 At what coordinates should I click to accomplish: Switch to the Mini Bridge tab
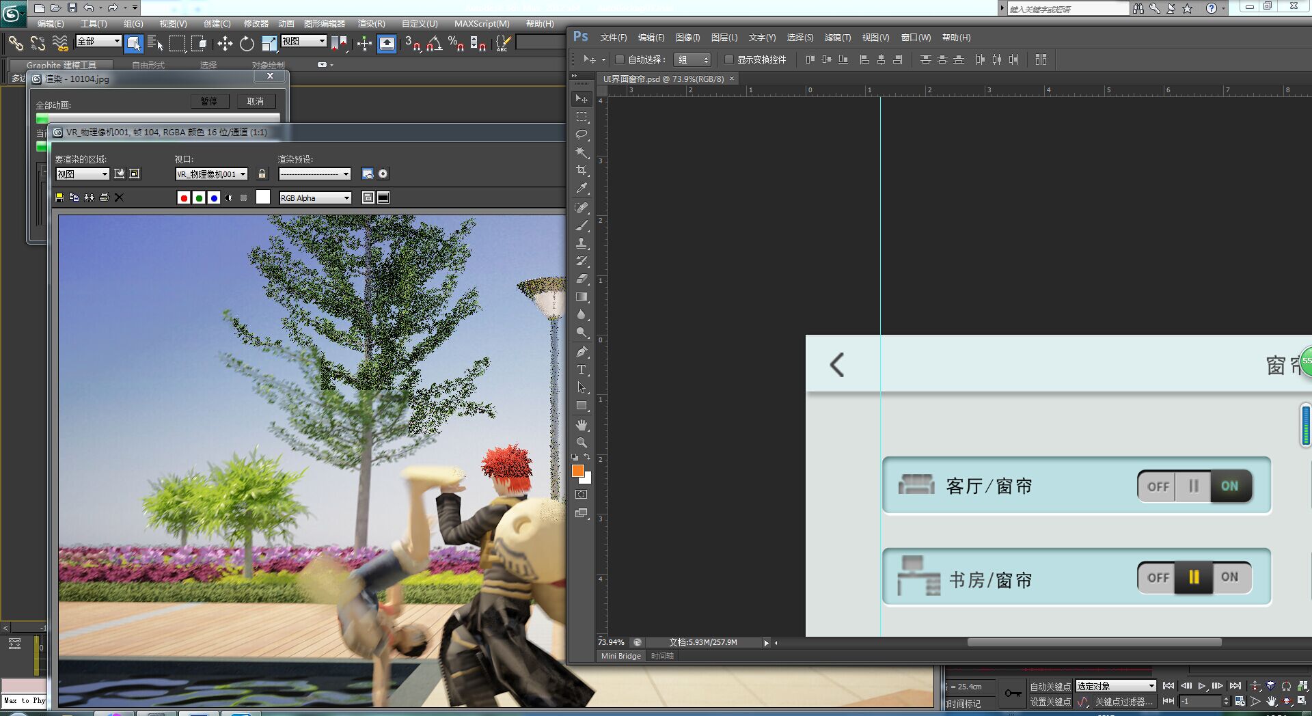(x=621, y=656)
